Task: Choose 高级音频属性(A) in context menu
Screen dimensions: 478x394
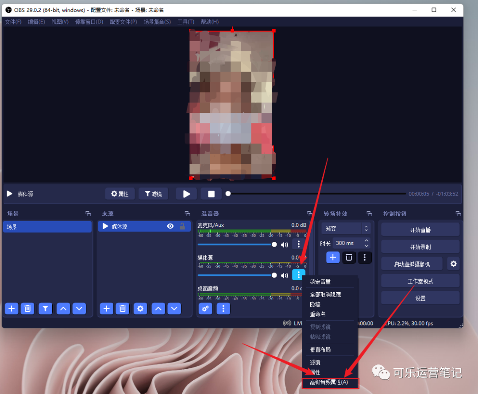Action: tap(330, 383)
